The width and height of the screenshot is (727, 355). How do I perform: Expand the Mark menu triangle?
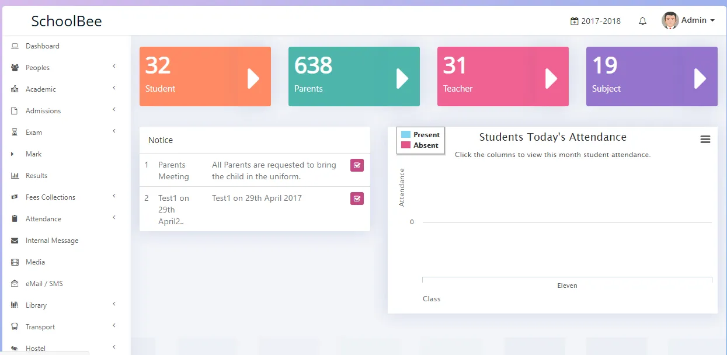(x=12, y=154)
